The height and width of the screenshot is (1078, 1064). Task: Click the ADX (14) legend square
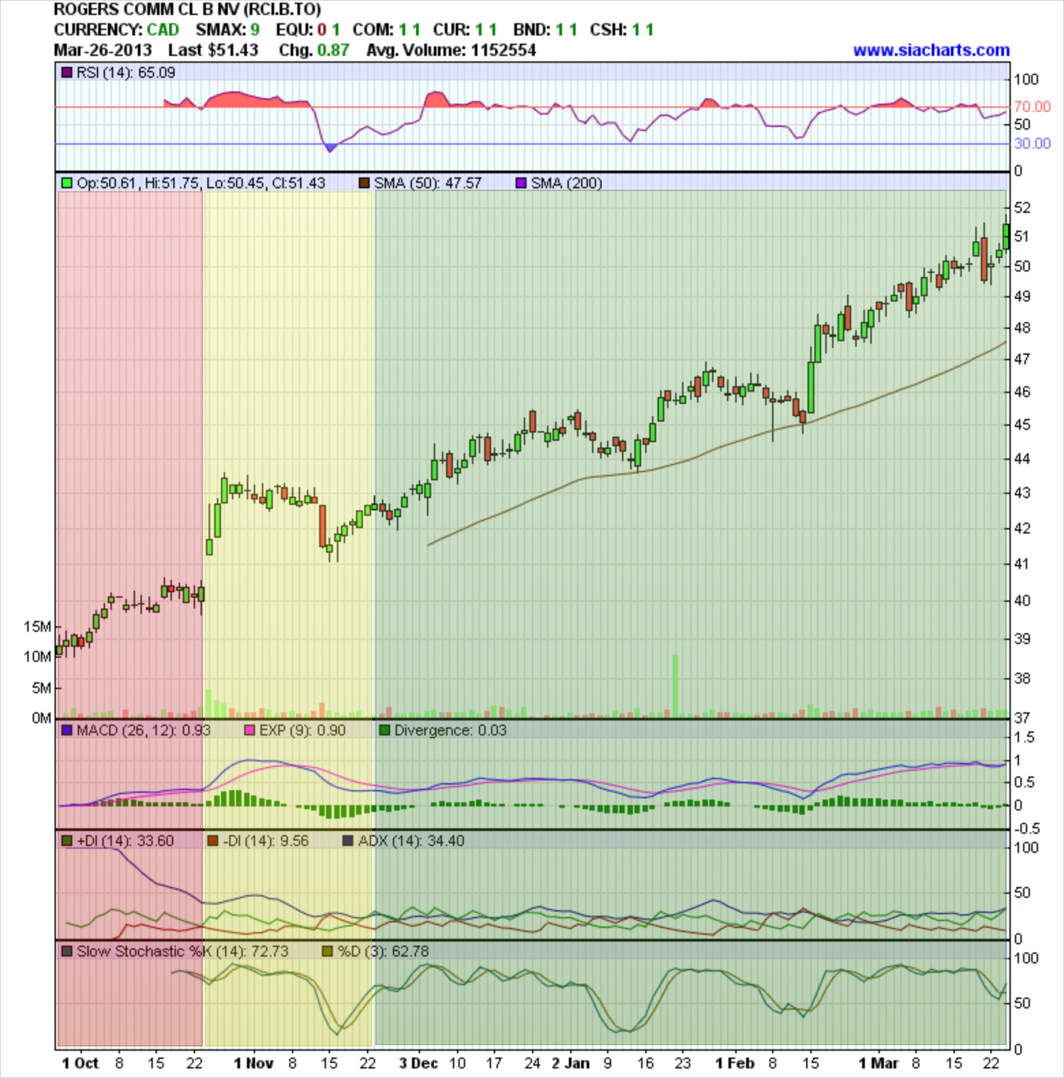click(349, 841)
